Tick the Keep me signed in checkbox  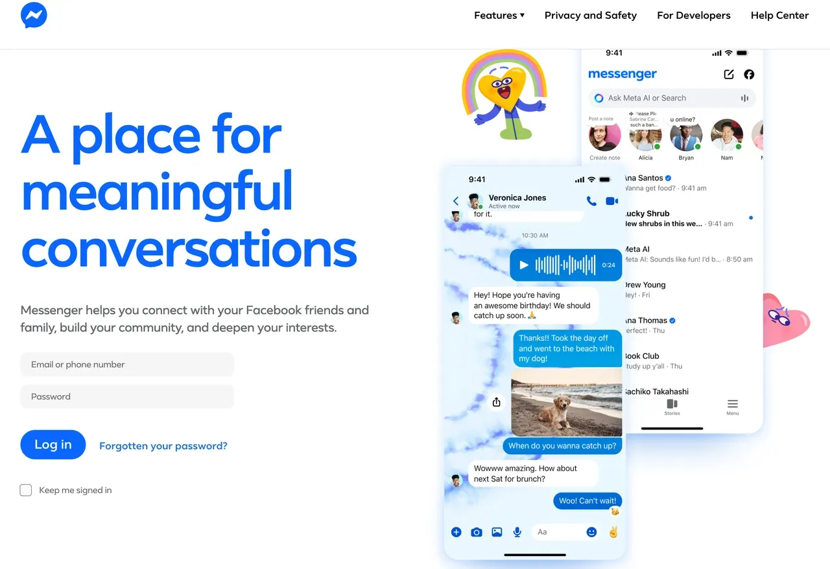26,490
